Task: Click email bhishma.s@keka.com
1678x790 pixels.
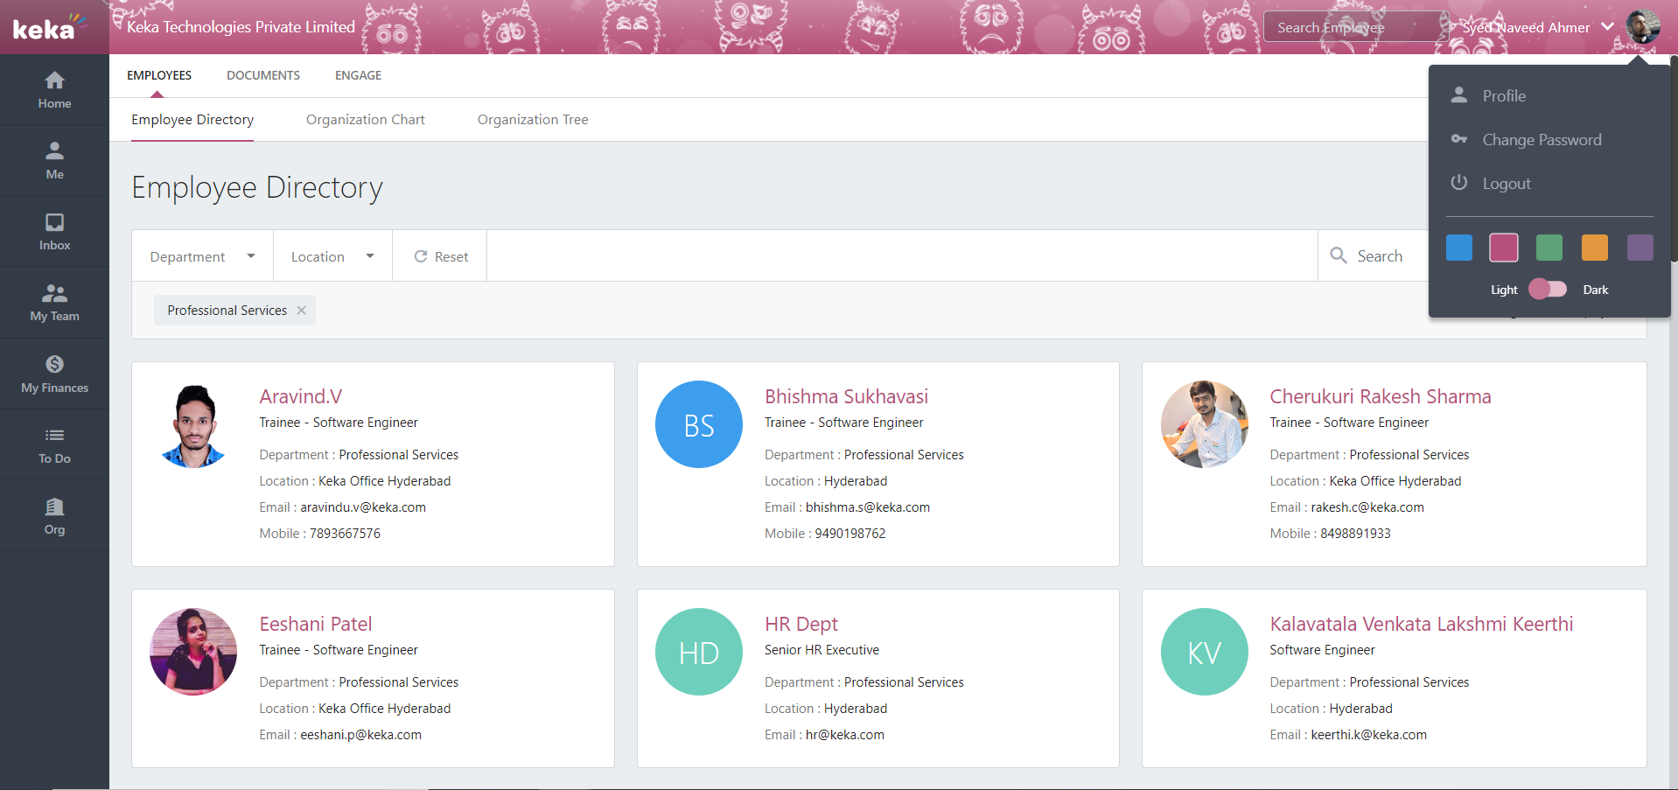Action: tap(868, 507)
